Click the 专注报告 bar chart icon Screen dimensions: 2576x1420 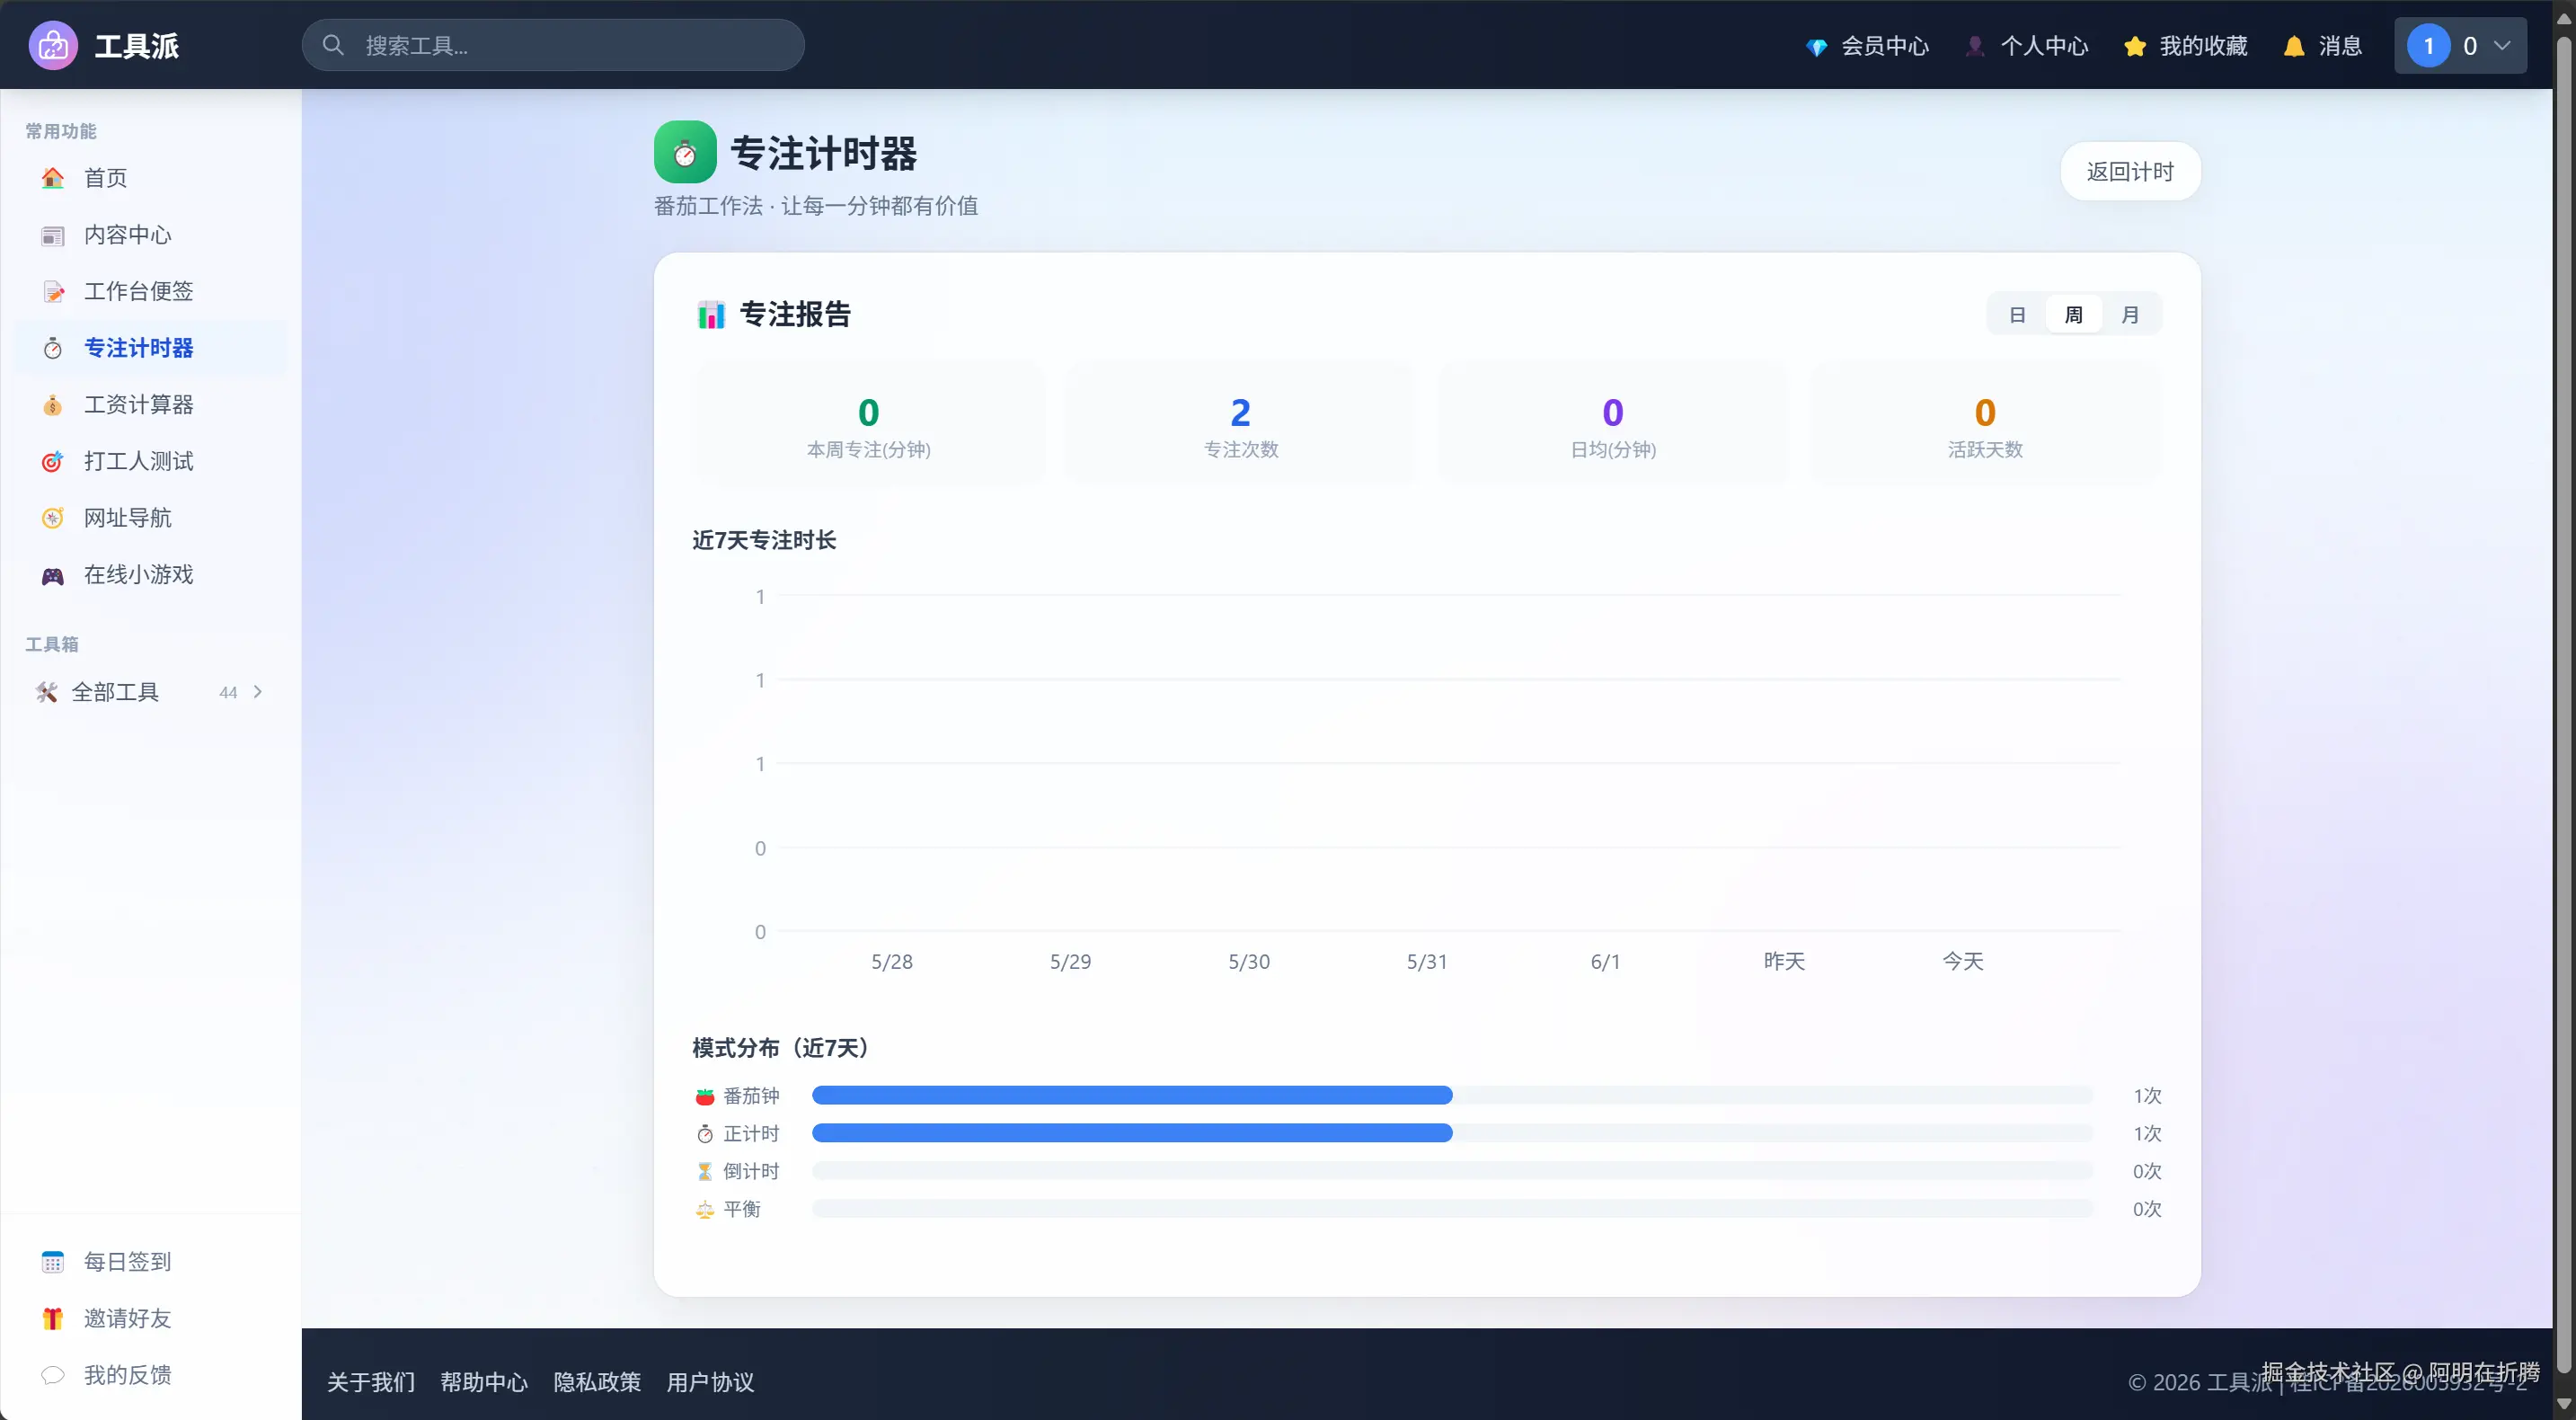pos(711,315)
